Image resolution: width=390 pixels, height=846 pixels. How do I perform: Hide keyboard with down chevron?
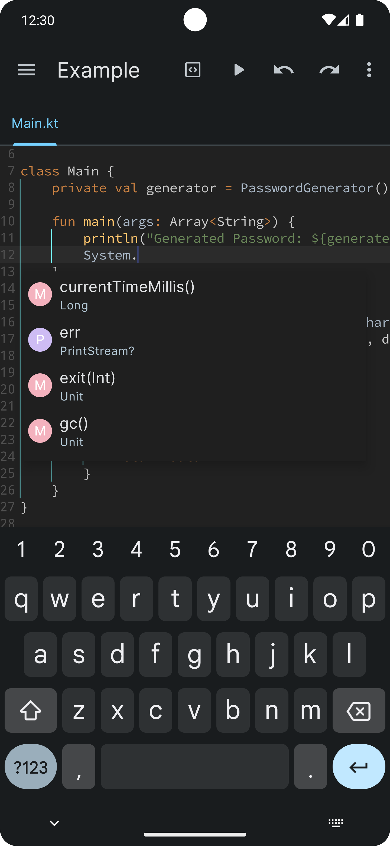(x=54, y=823)
